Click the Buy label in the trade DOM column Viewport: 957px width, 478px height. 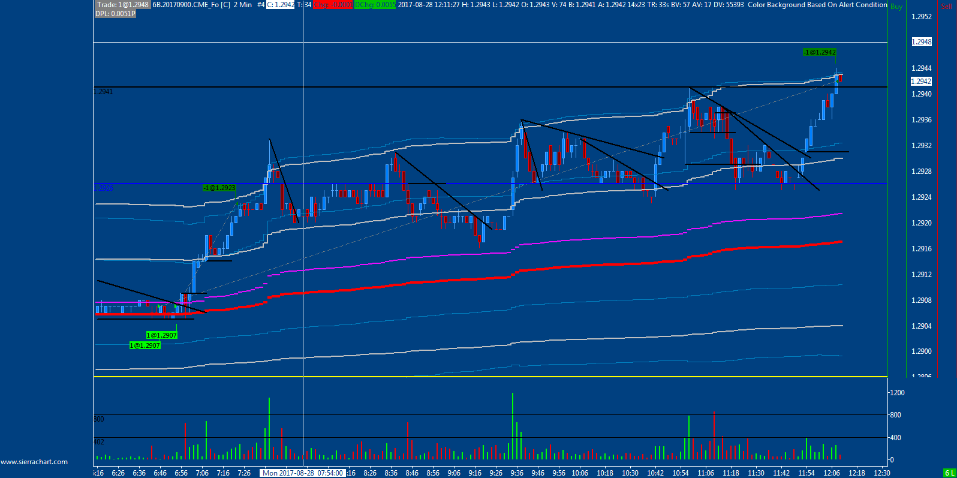[x=896, y=7]
